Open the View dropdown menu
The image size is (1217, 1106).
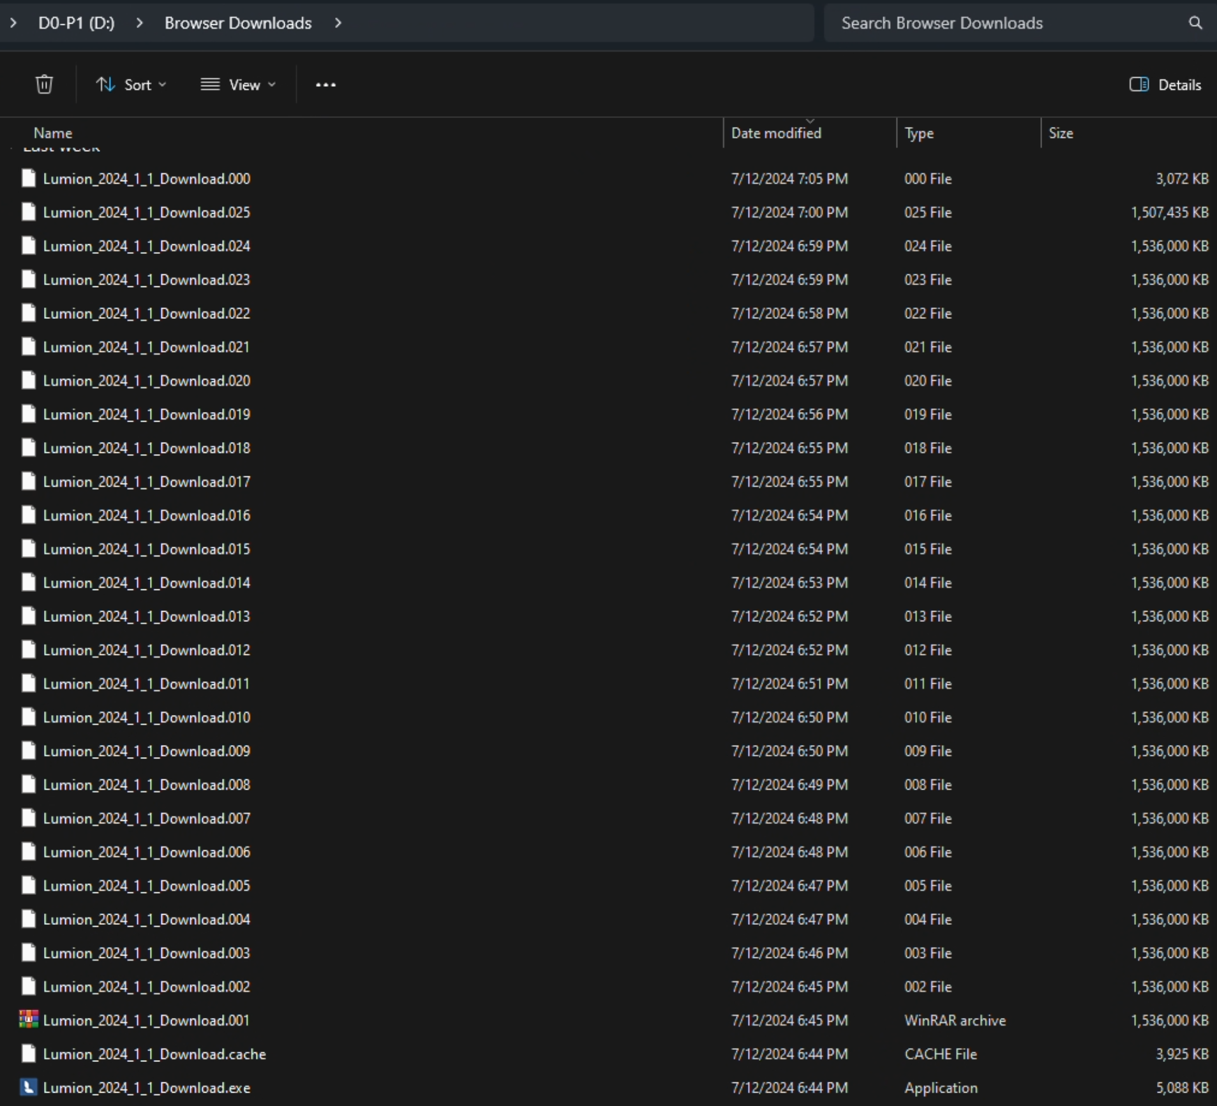[237, 85]
